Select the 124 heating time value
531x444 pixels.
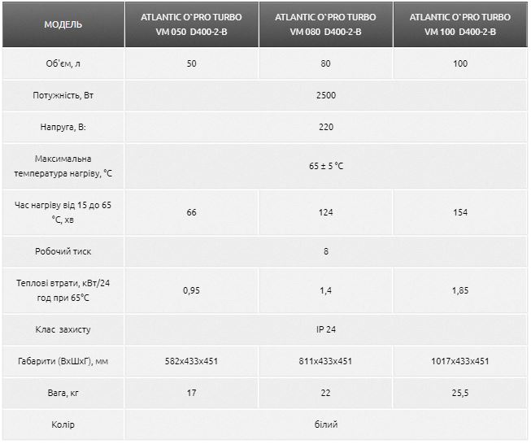pyautogui.click(x=325, y=212)
